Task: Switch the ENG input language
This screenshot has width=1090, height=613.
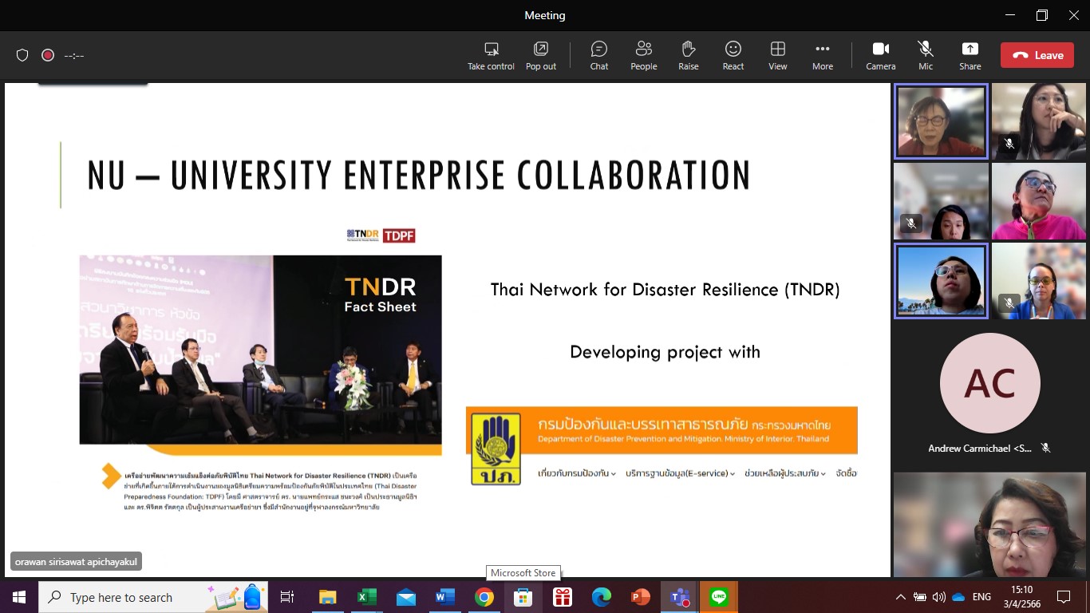Action: pos(981,597)
